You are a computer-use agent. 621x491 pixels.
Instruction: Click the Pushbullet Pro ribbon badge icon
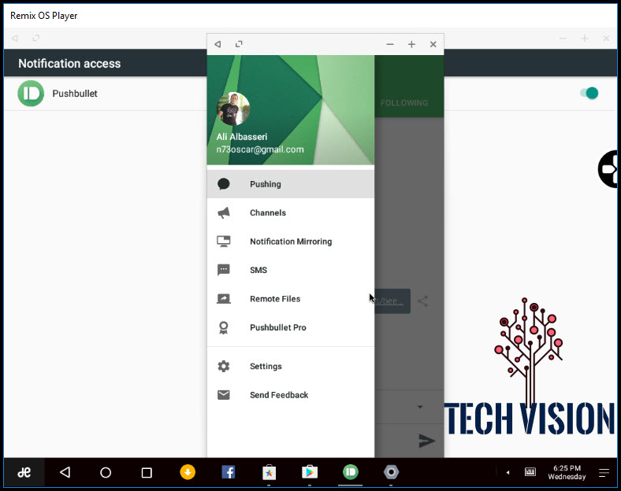point(223,327)
